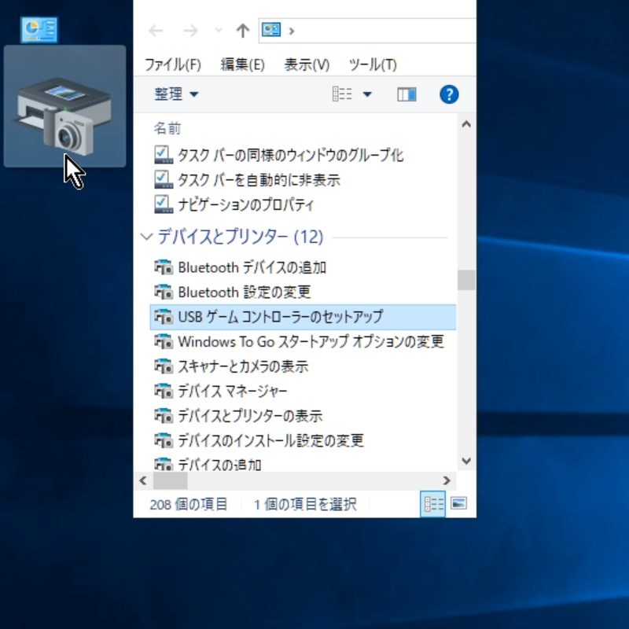Click icon of タスク バーを自動的に非表示
Screen dimensions: 629x629
point(164,179)
